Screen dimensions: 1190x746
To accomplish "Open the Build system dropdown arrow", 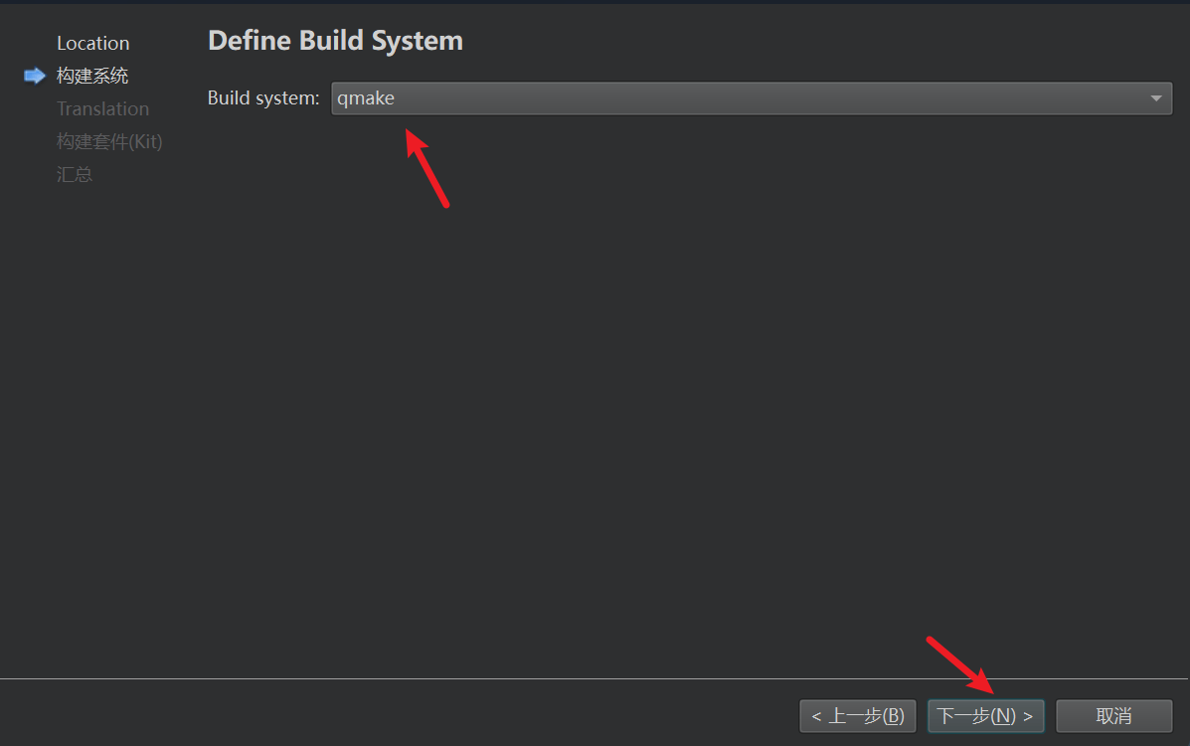I will tap(1156, 98).
